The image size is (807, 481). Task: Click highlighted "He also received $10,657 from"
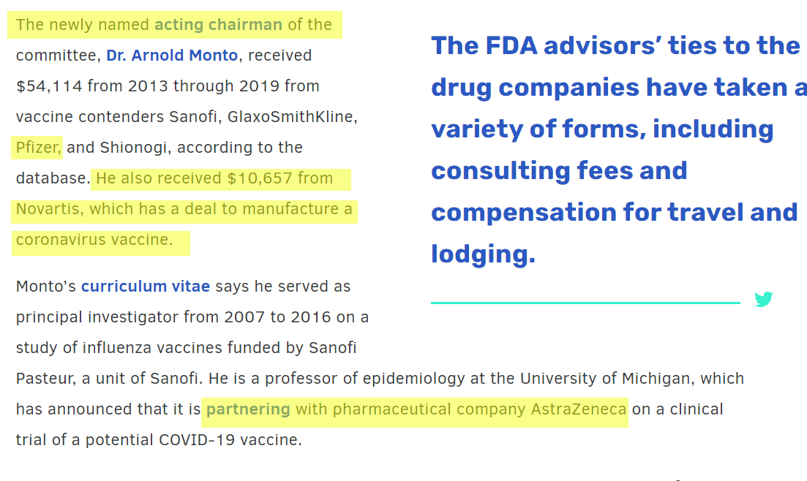(x=214, y=178)
